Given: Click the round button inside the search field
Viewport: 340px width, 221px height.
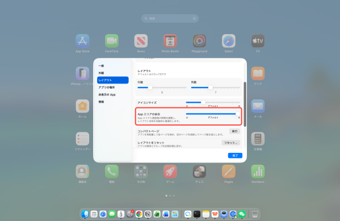Looking at the screenshot, I should pyautogui.click(x=194, y=18).
